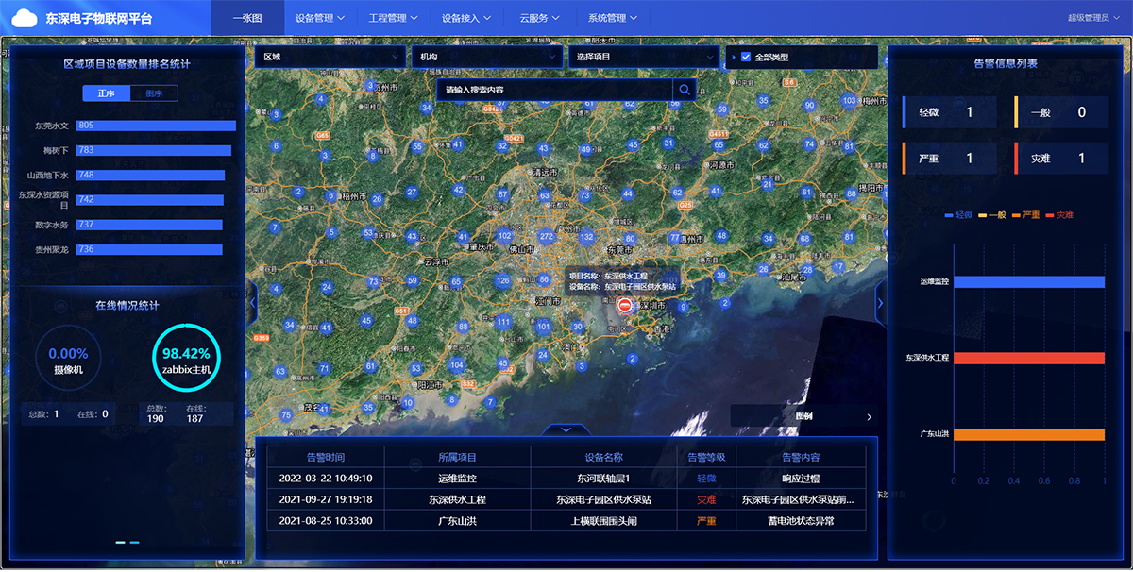Select the 2022-03-22 10:49:10 alarm row
This screenshot has width=1133, height=572.
click(566, 479)
